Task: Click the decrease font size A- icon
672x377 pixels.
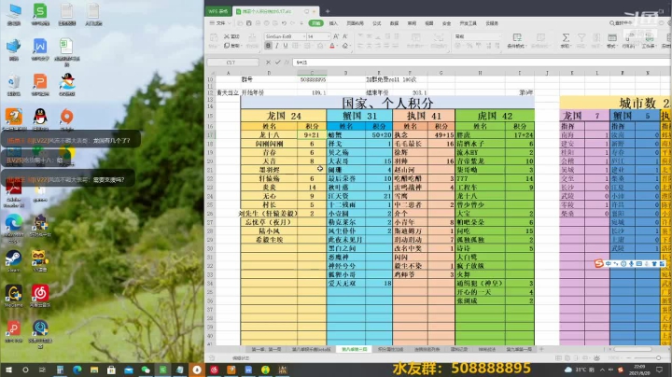Action: click(x=345, y=36)
